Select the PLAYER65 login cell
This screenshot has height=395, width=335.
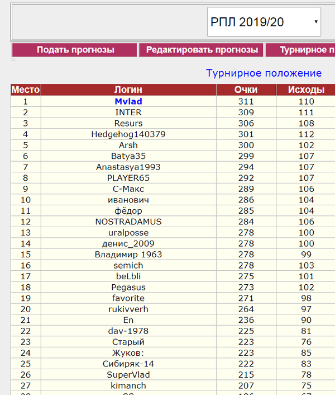click(x=128, y=178)
